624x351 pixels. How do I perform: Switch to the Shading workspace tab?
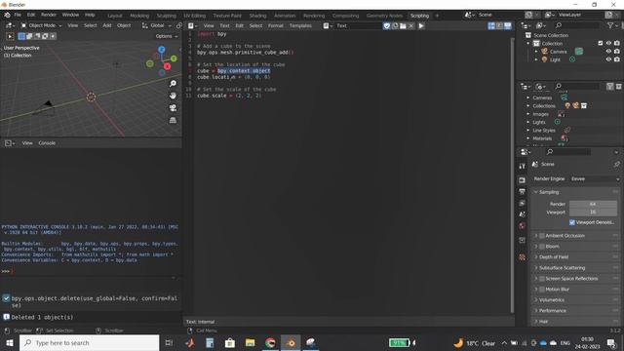pos(257,16)
